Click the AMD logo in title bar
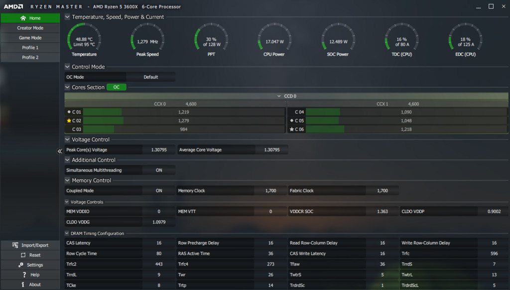 (x=13, y=6)
